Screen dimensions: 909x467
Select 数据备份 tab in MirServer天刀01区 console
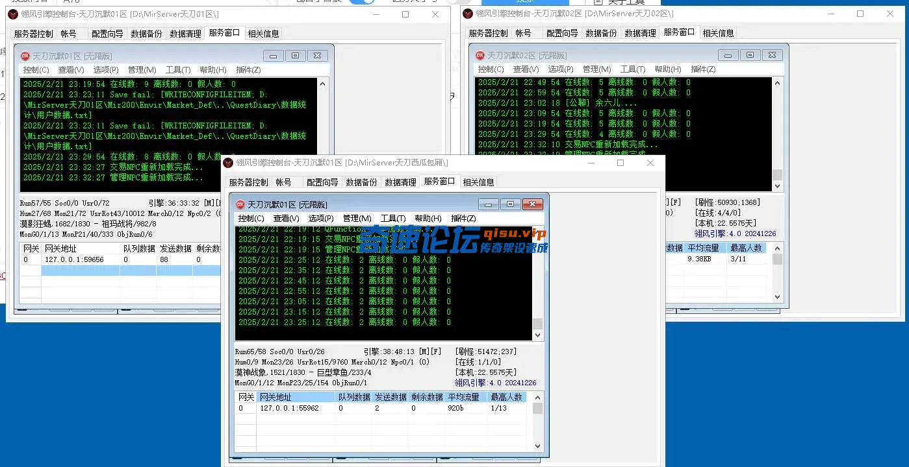coord(146,33)
